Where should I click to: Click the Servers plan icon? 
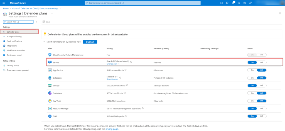pyautogui.click(x=50, y=62)
